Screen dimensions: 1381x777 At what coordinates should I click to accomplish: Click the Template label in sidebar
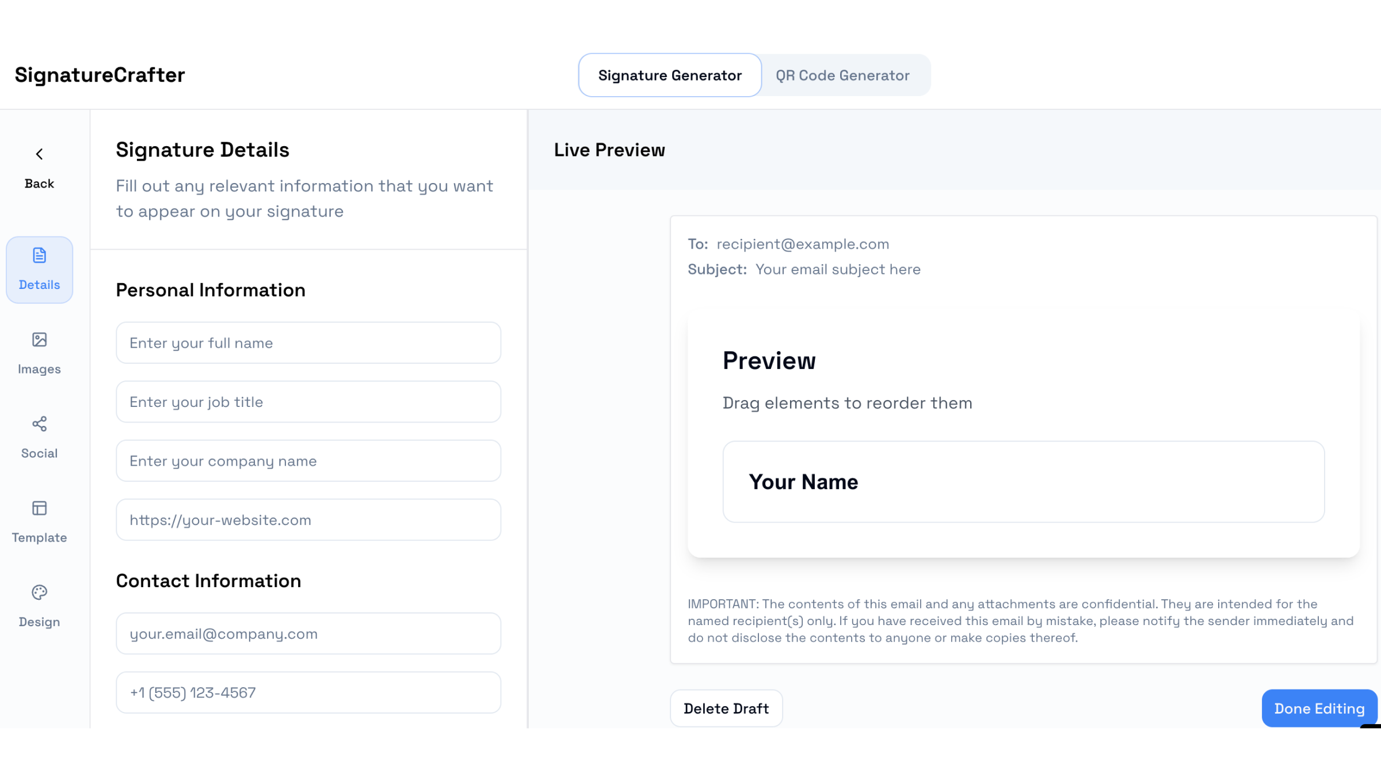[39, 538]
